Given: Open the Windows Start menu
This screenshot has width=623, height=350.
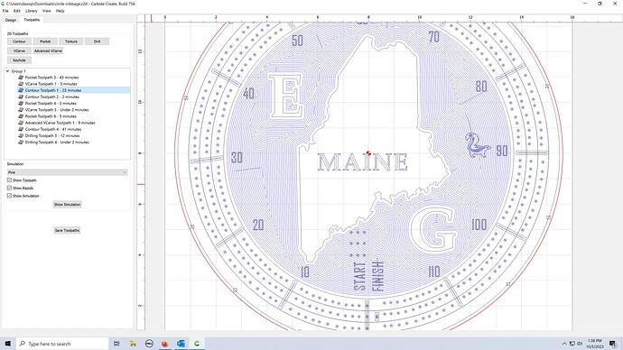Looking at the screenshot, I should 7,344.
